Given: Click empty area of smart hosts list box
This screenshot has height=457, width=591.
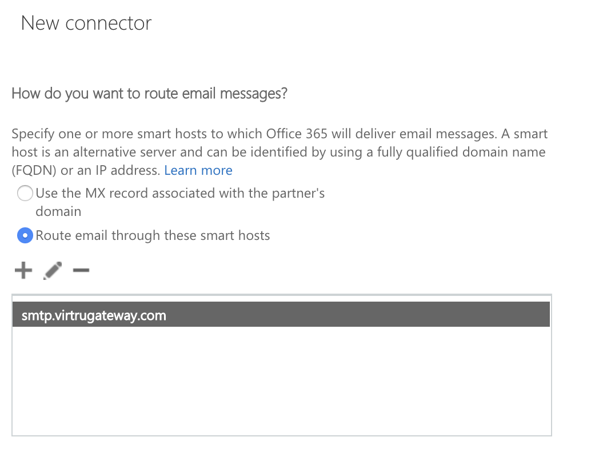Looking at the screenshot, I should pyautogui.click(x=281, y=380).
